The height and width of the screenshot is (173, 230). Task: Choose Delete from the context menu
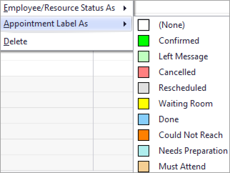tap(66, 41)
